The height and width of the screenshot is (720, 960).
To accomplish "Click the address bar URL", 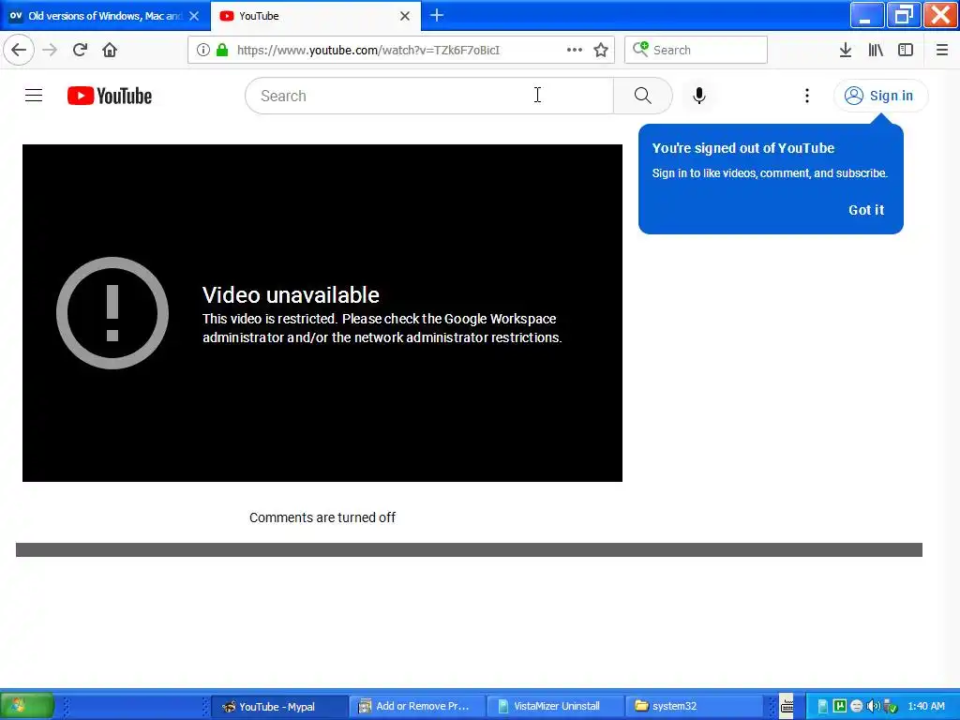I will (367, 51).
